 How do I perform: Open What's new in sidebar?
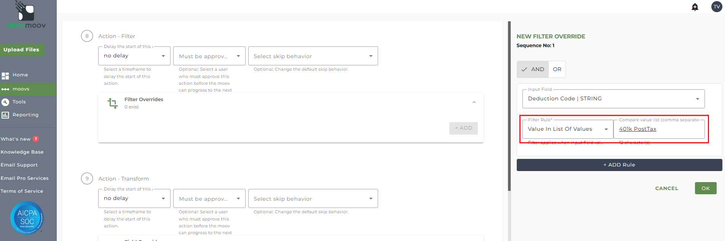pyautogui.click(x=16, y=139)
